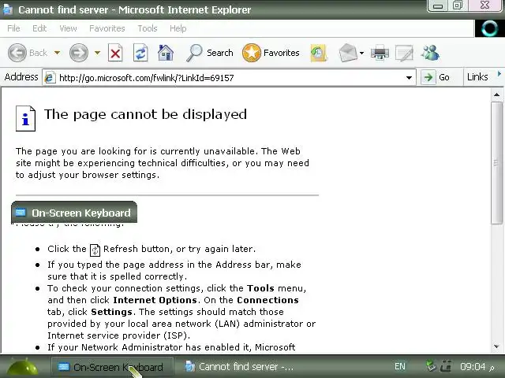The width and height of the screenshot is (505, 378).
Task: Open the Favorites star button
Action: pyautogui.click(x=271, y=53)
